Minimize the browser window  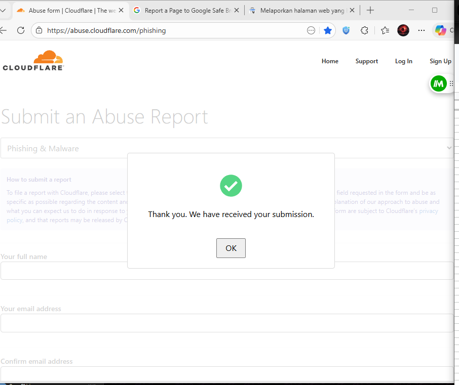pos(411,10)
